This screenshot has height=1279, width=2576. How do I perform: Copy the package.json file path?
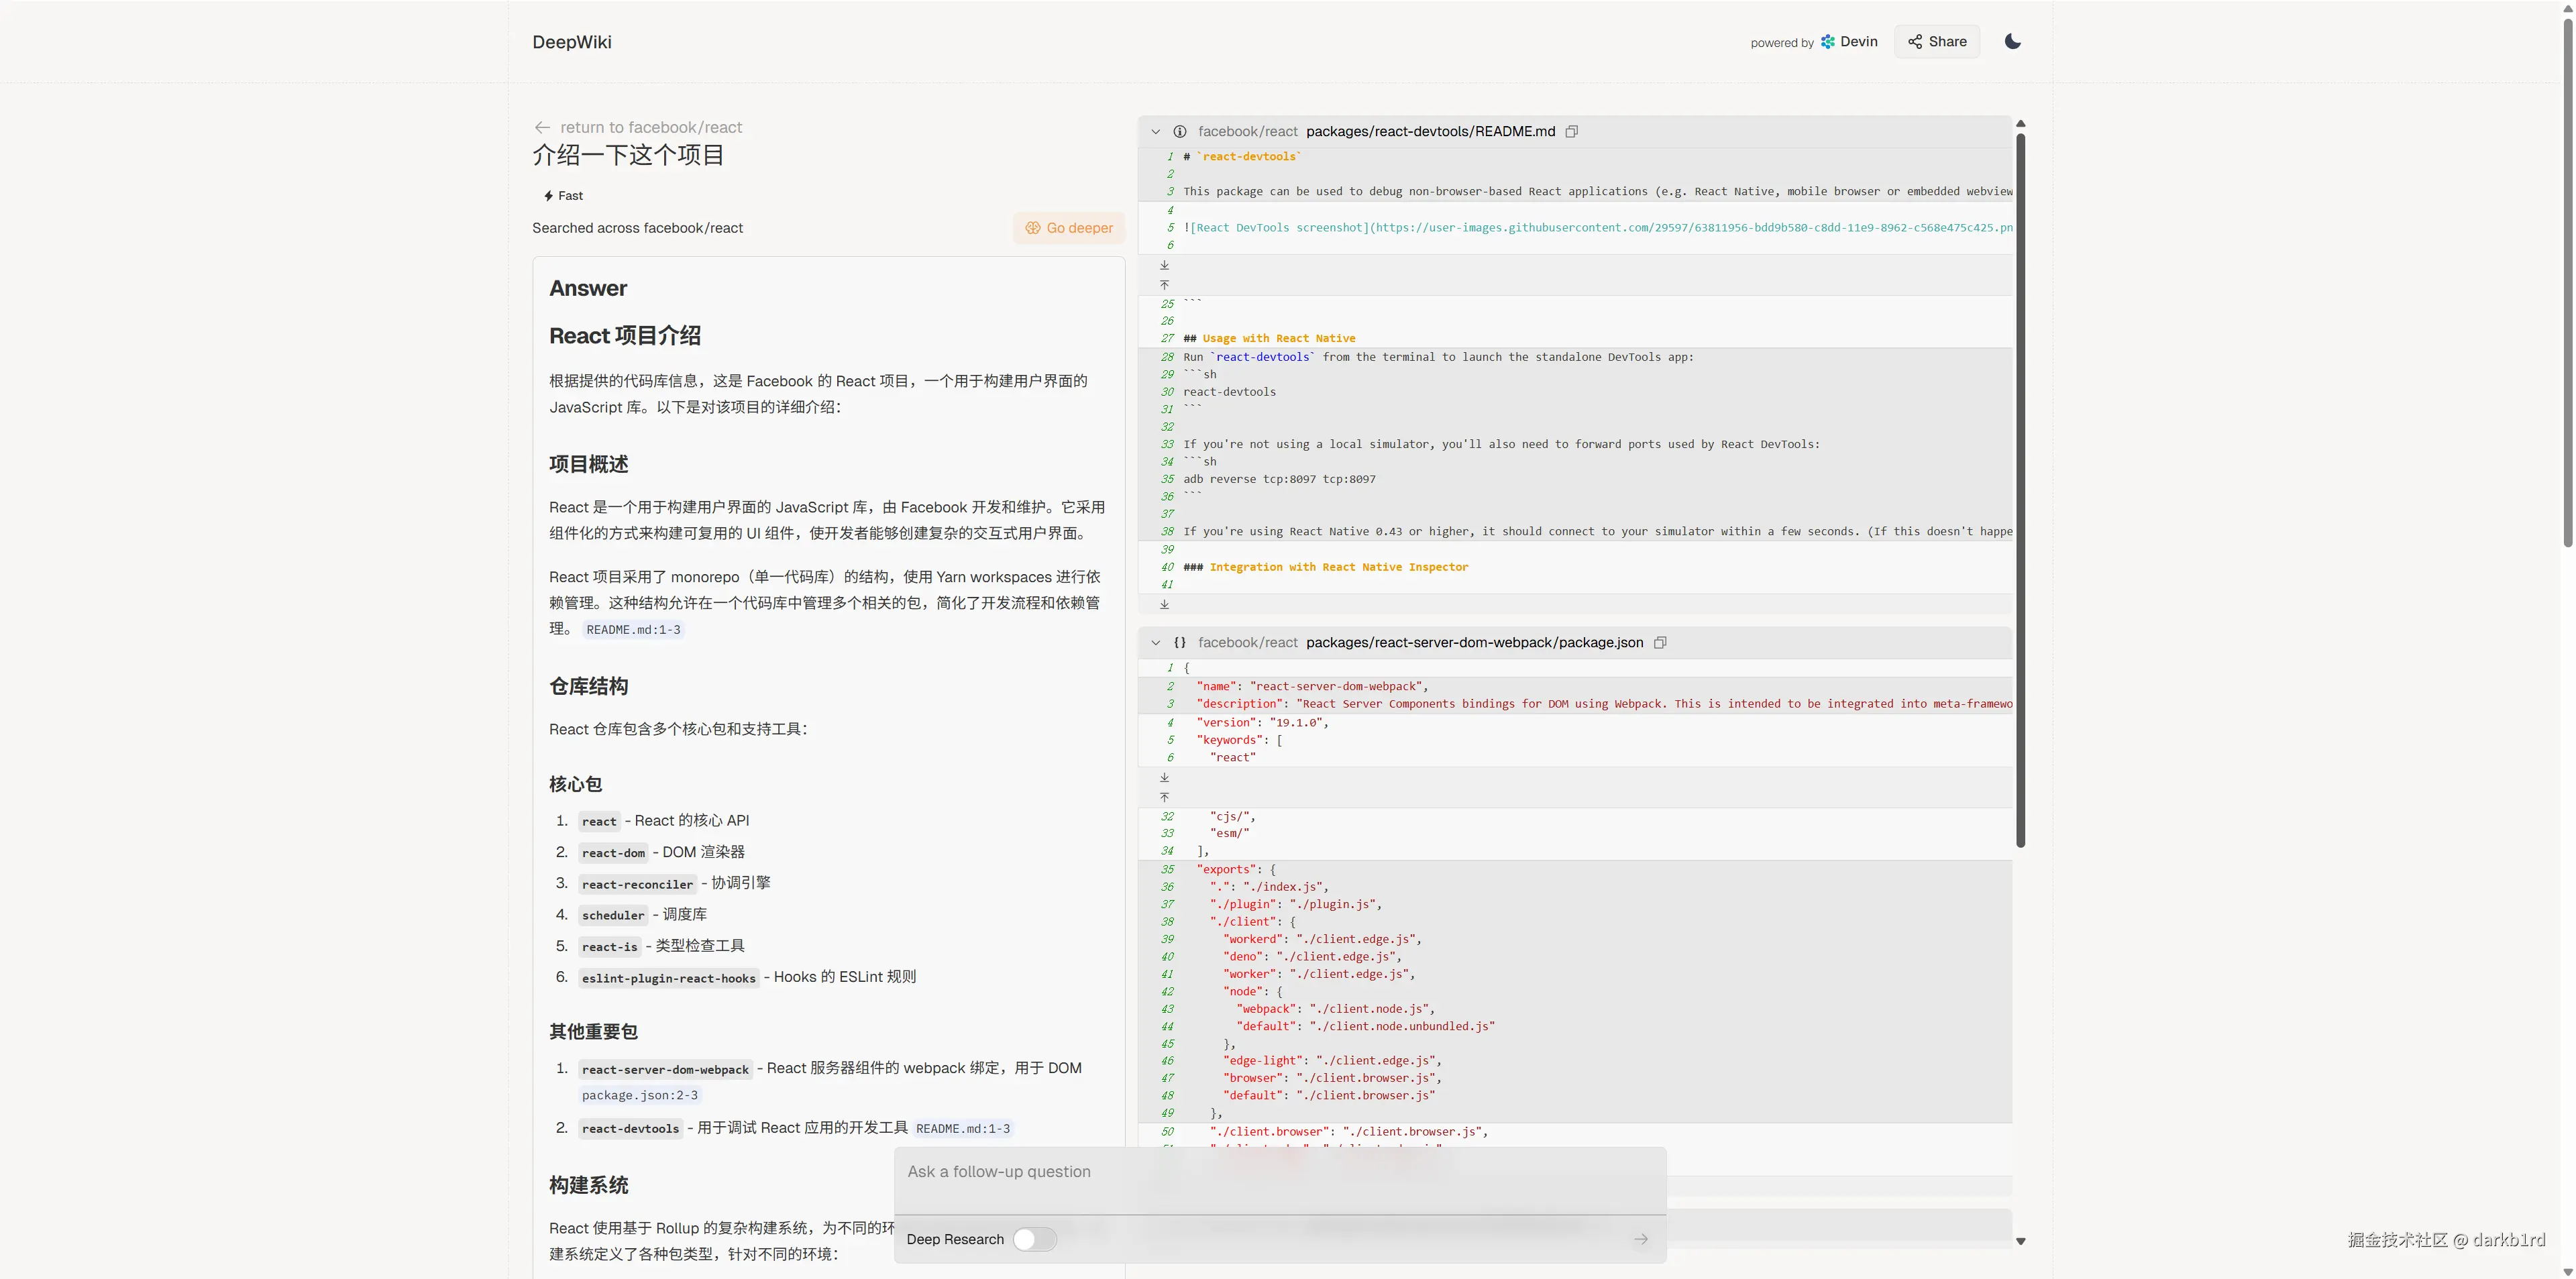click(1659, 642)
